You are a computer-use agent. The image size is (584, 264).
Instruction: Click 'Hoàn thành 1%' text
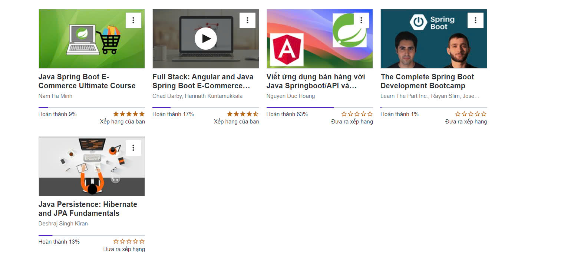tap(399, 114)
